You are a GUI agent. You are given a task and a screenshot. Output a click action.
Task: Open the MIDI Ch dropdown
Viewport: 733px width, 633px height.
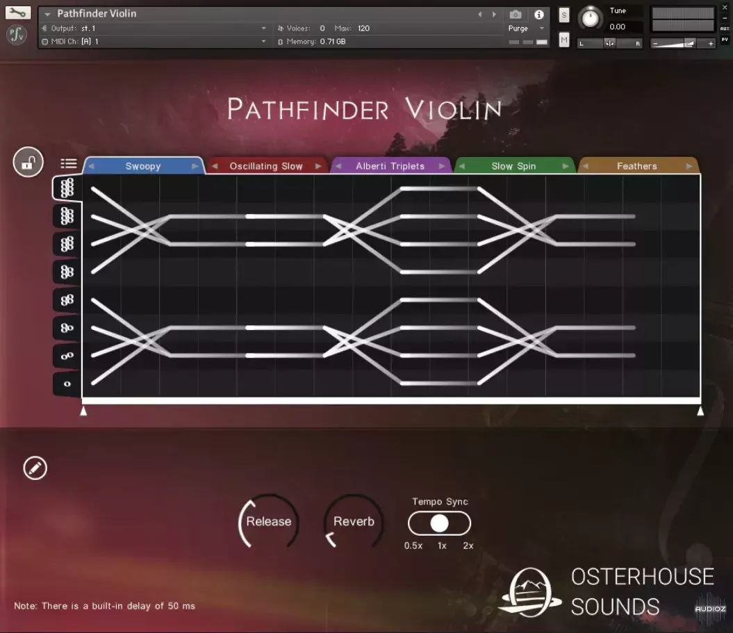click(154, 42)
